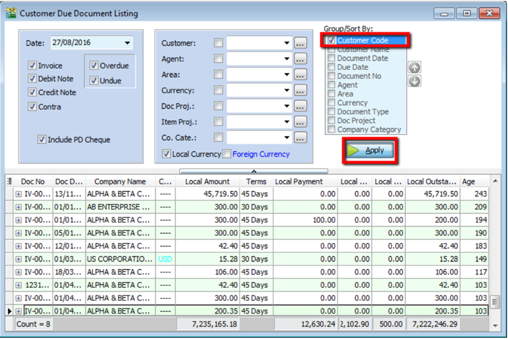Open Customer lookup ellipsis button
Image resolution: width=508 pixels, height=339 pixels.
300,44
